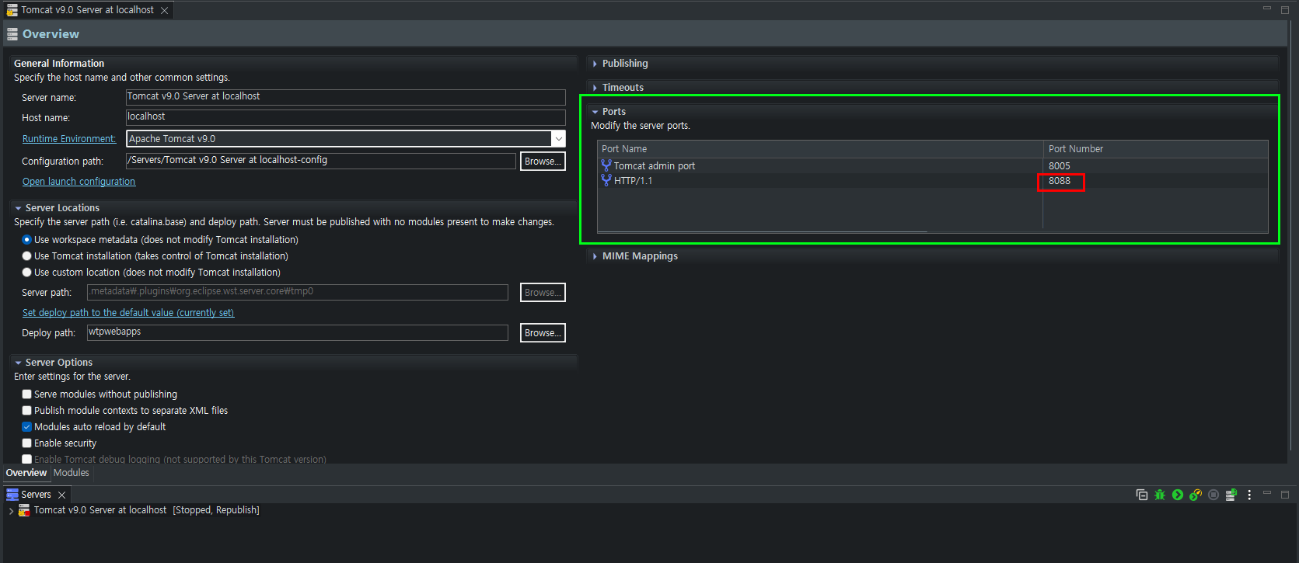
Task: Switch to the Modules tab
Action: 72,473
